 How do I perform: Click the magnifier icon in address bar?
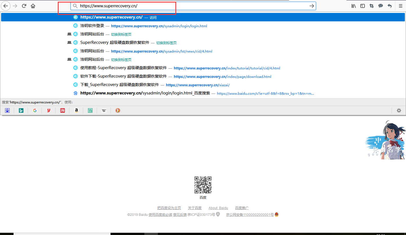click(75, 6)
